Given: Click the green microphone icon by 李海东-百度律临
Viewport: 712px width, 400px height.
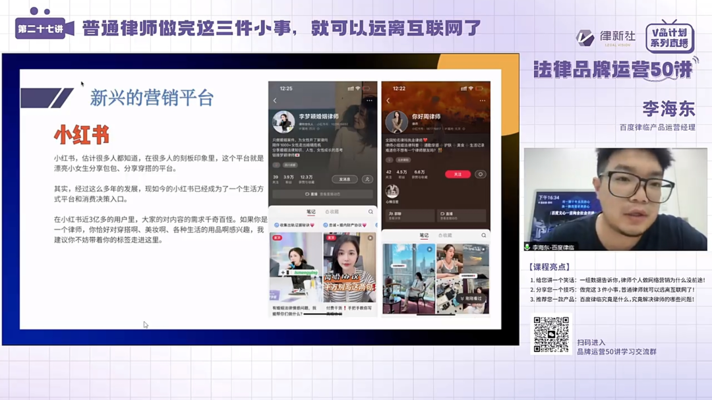Looking at the screenshot, I should pos(527,247).
